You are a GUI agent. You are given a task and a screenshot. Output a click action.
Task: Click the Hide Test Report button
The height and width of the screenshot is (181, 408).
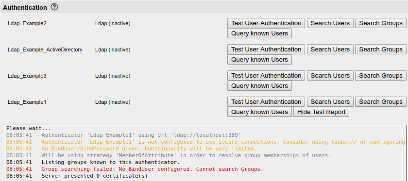click(x=322, y=112)
